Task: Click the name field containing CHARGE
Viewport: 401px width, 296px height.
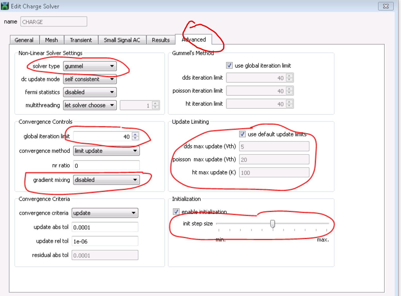Action: [54, 22]
